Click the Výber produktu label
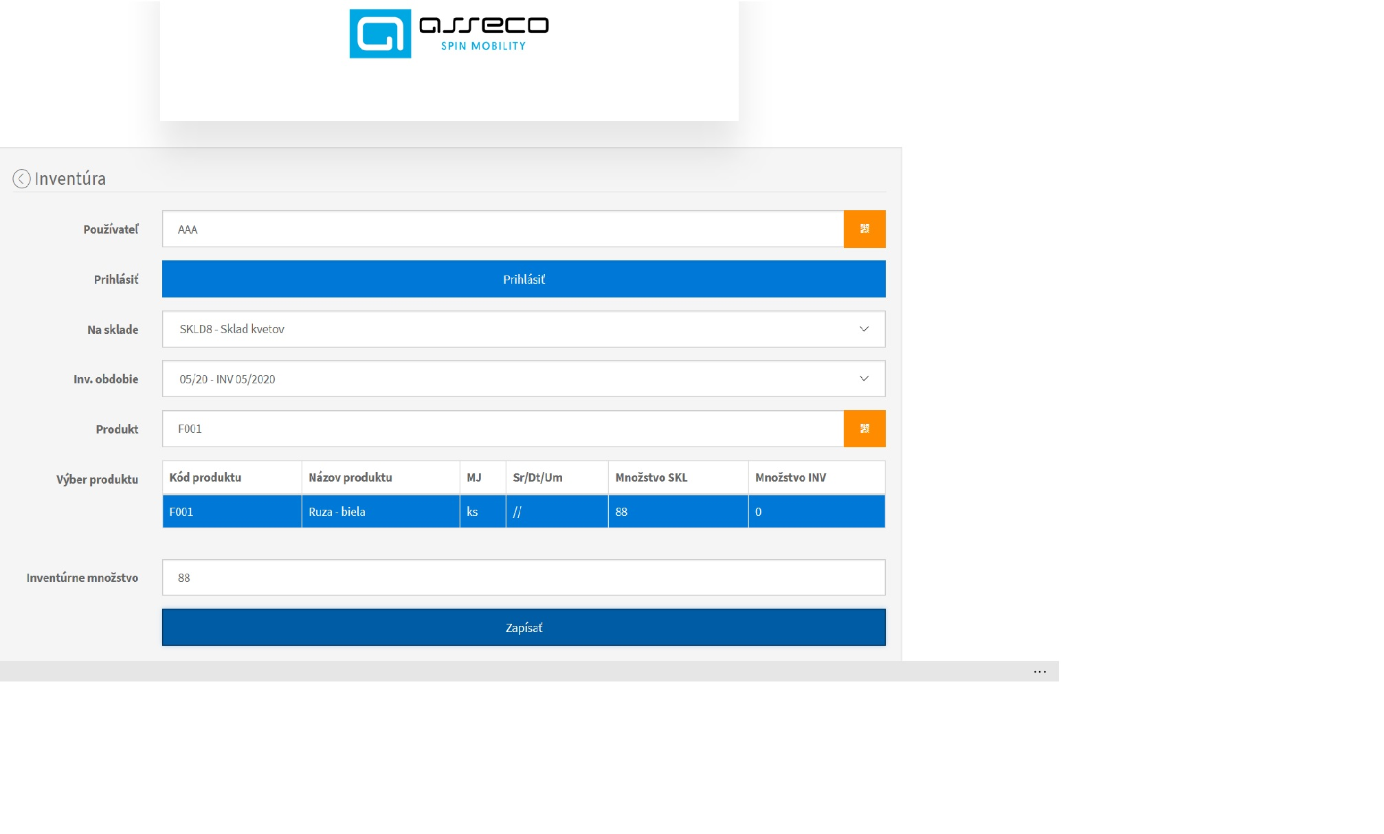 pos(97,480)
